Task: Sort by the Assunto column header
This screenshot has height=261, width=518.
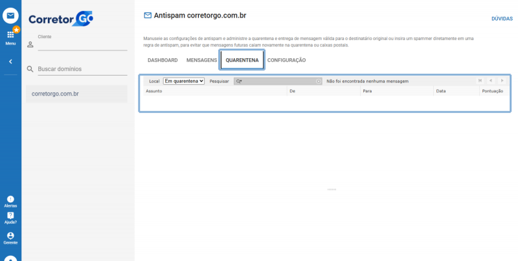Action: (x=215, y=91)
